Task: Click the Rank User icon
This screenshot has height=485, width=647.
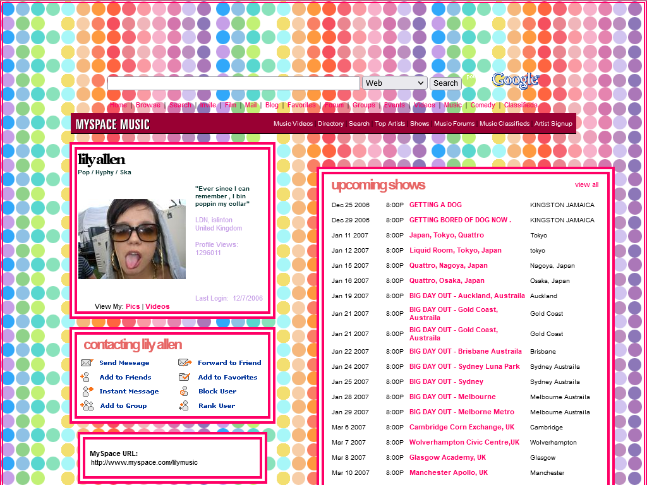Action: tap(184, 405)
